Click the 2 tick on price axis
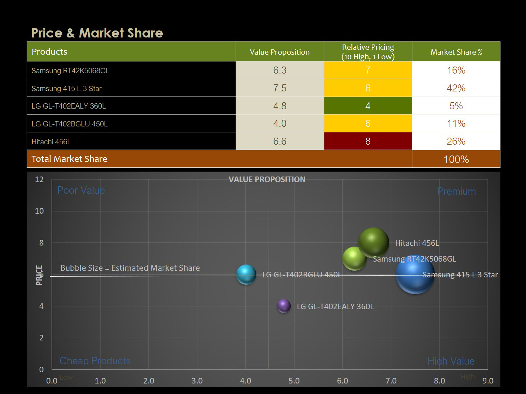 click(41, 338)
